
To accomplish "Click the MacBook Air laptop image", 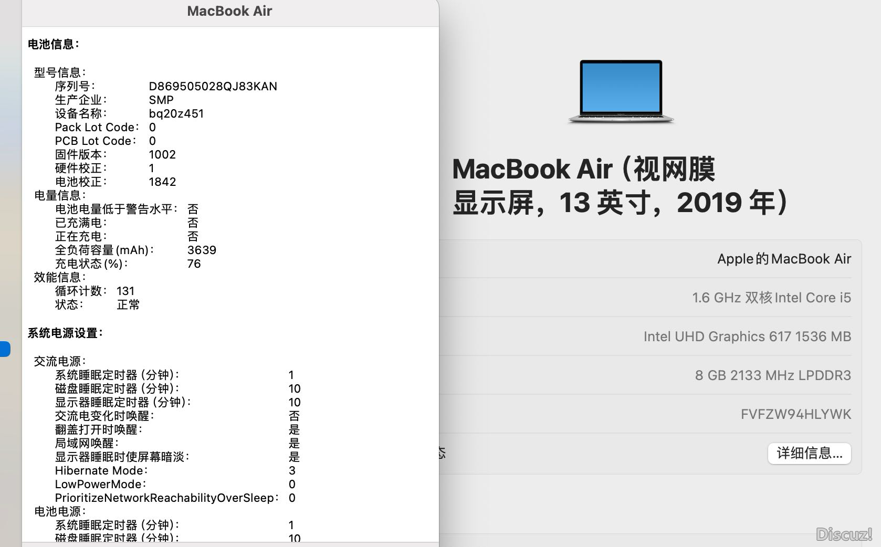I will tap(621, 92).
